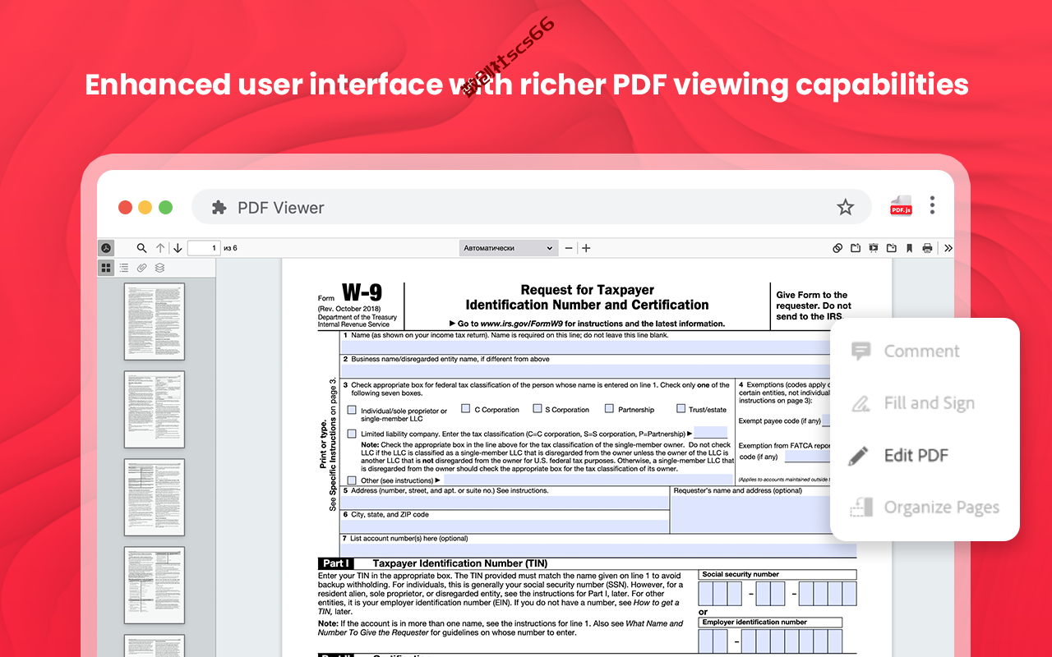Click the www.irs.gov/FormW9 link text
Viewport: 1052px width, 657px height.
[524, 324]
